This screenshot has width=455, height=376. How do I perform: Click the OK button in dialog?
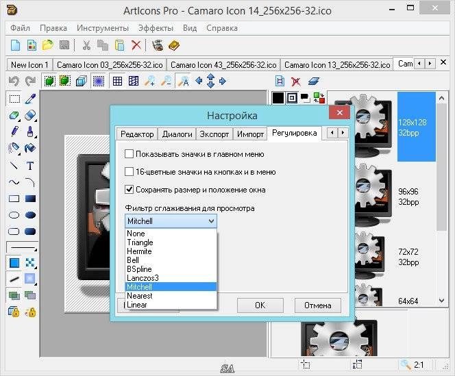point(260,305)
